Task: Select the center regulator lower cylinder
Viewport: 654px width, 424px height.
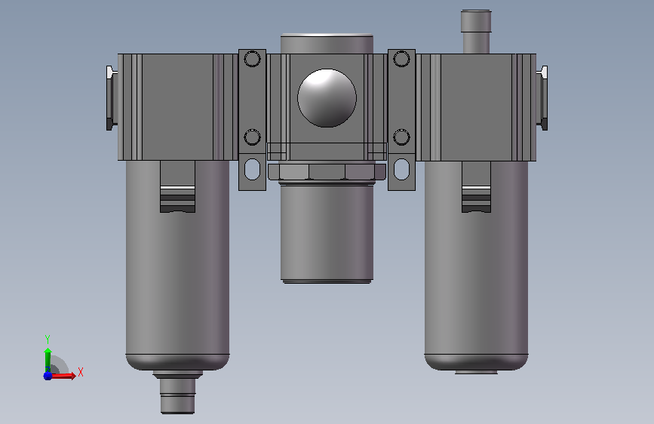Action: 327,234
